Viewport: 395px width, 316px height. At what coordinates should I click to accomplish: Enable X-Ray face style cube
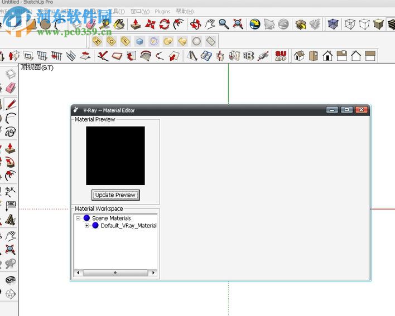pos(333,25)
